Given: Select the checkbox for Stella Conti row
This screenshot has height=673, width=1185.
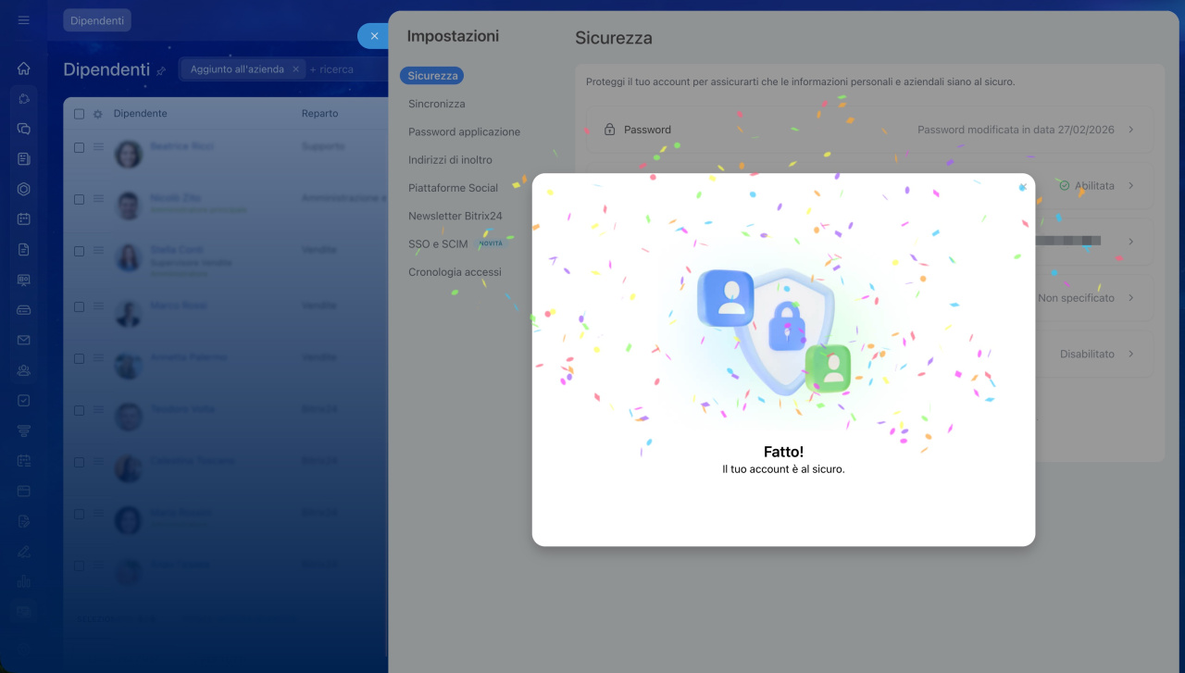Looking at the screenshot, I should point(79,251).
